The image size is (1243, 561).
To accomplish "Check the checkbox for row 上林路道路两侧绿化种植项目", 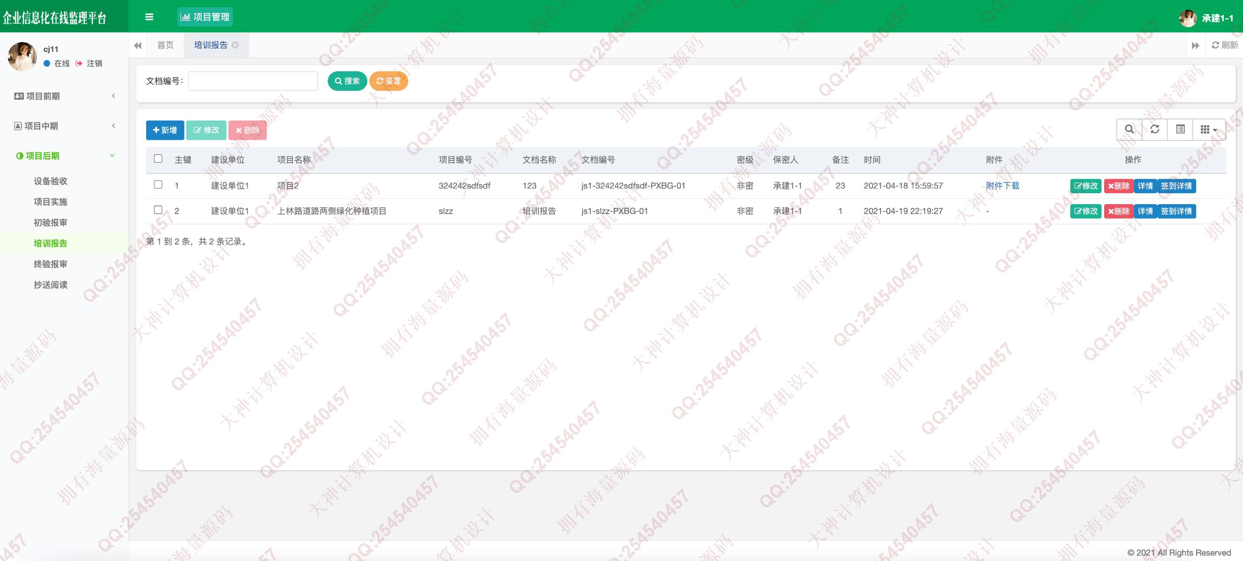I will click(158, 210).
